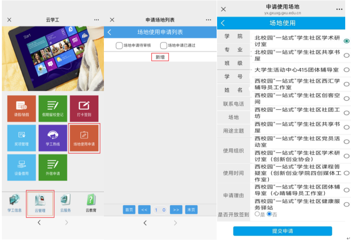Open the 奖项管理 awards tile

(21, 138)
